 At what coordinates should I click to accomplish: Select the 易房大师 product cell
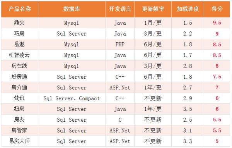coord(19,141)
